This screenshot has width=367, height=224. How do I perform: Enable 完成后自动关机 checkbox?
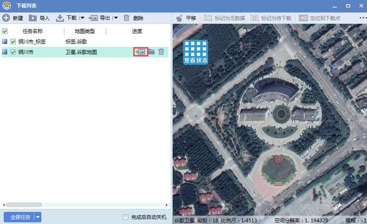[126, 217]
